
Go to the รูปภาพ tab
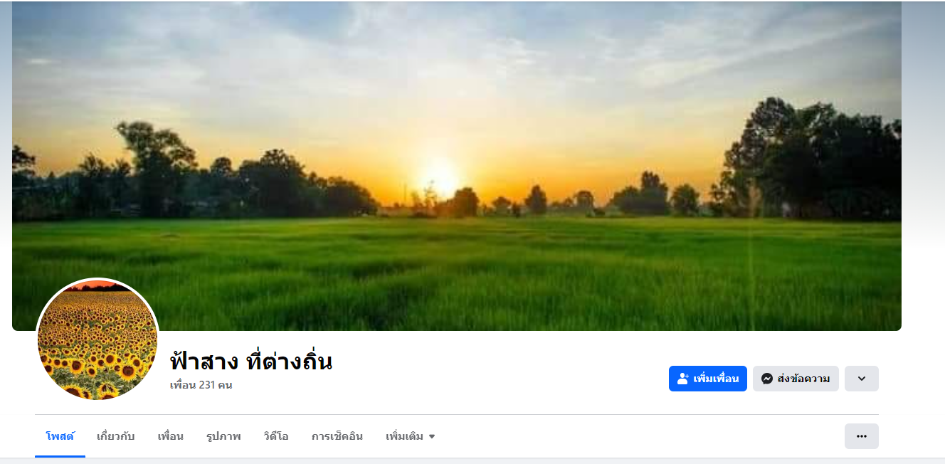223,436
